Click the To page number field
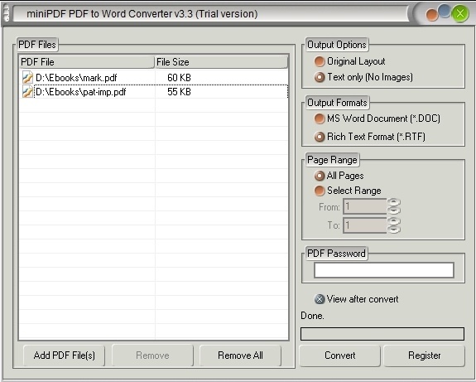 coord(365,225)
